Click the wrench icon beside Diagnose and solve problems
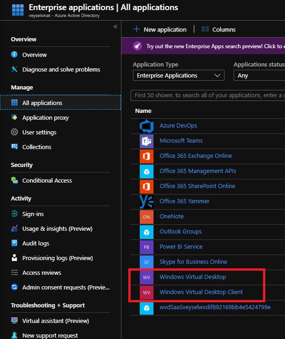 tap(14, 69)
